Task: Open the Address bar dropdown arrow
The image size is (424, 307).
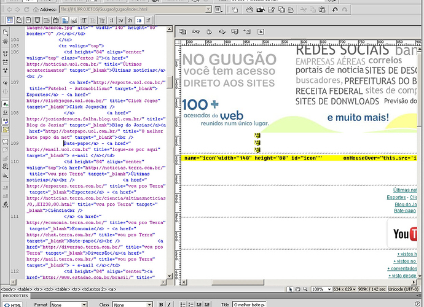Action: pyautogui.click(x=208, y=9)
